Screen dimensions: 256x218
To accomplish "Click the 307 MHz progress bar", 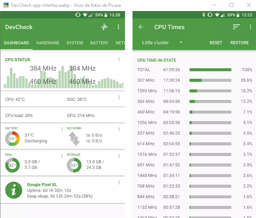I will click(210, 80).
